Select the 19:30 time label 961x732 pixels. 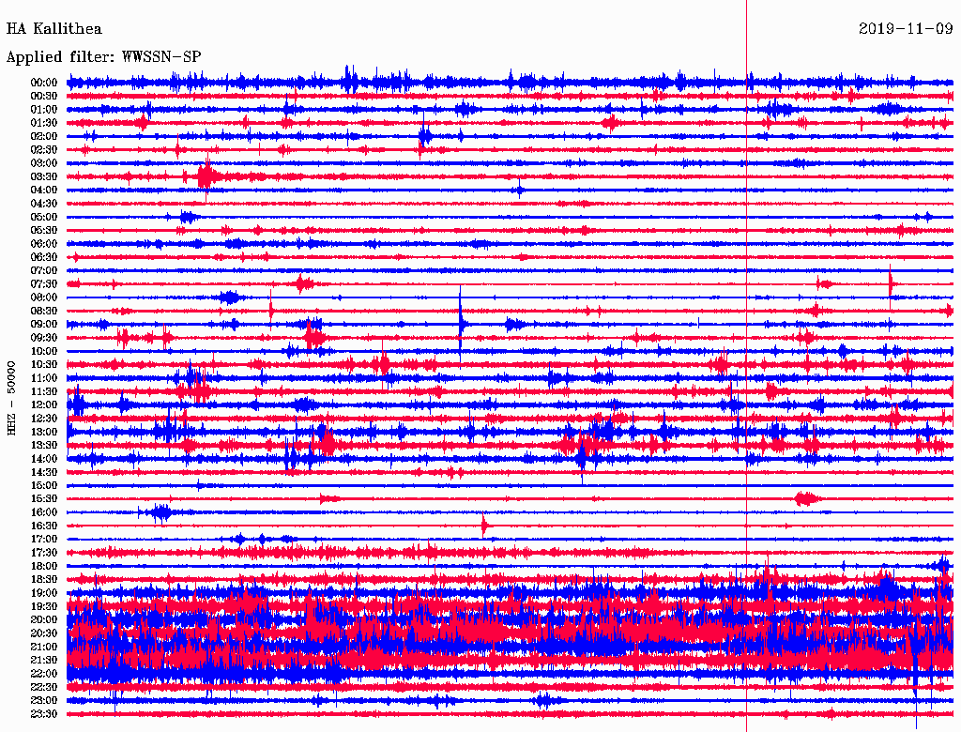(44, 607)
